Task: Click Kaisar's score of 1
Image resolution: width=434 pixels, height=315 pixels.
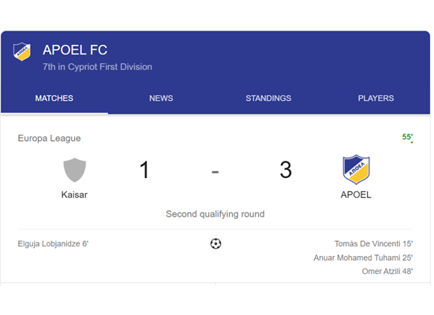Action: coord(144,169)
